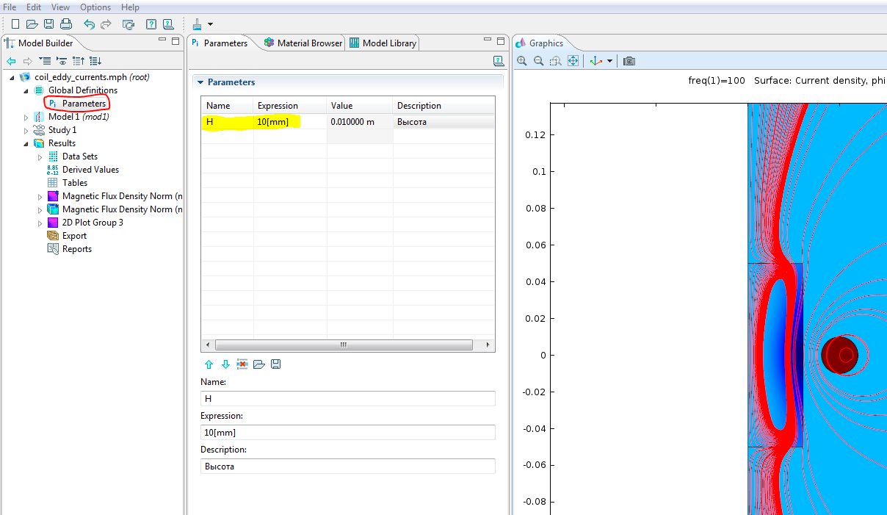Viewport: 887px width, 515px height.
Task: Go back with Model Builder left arrow
Action: (x=11, y=61)
